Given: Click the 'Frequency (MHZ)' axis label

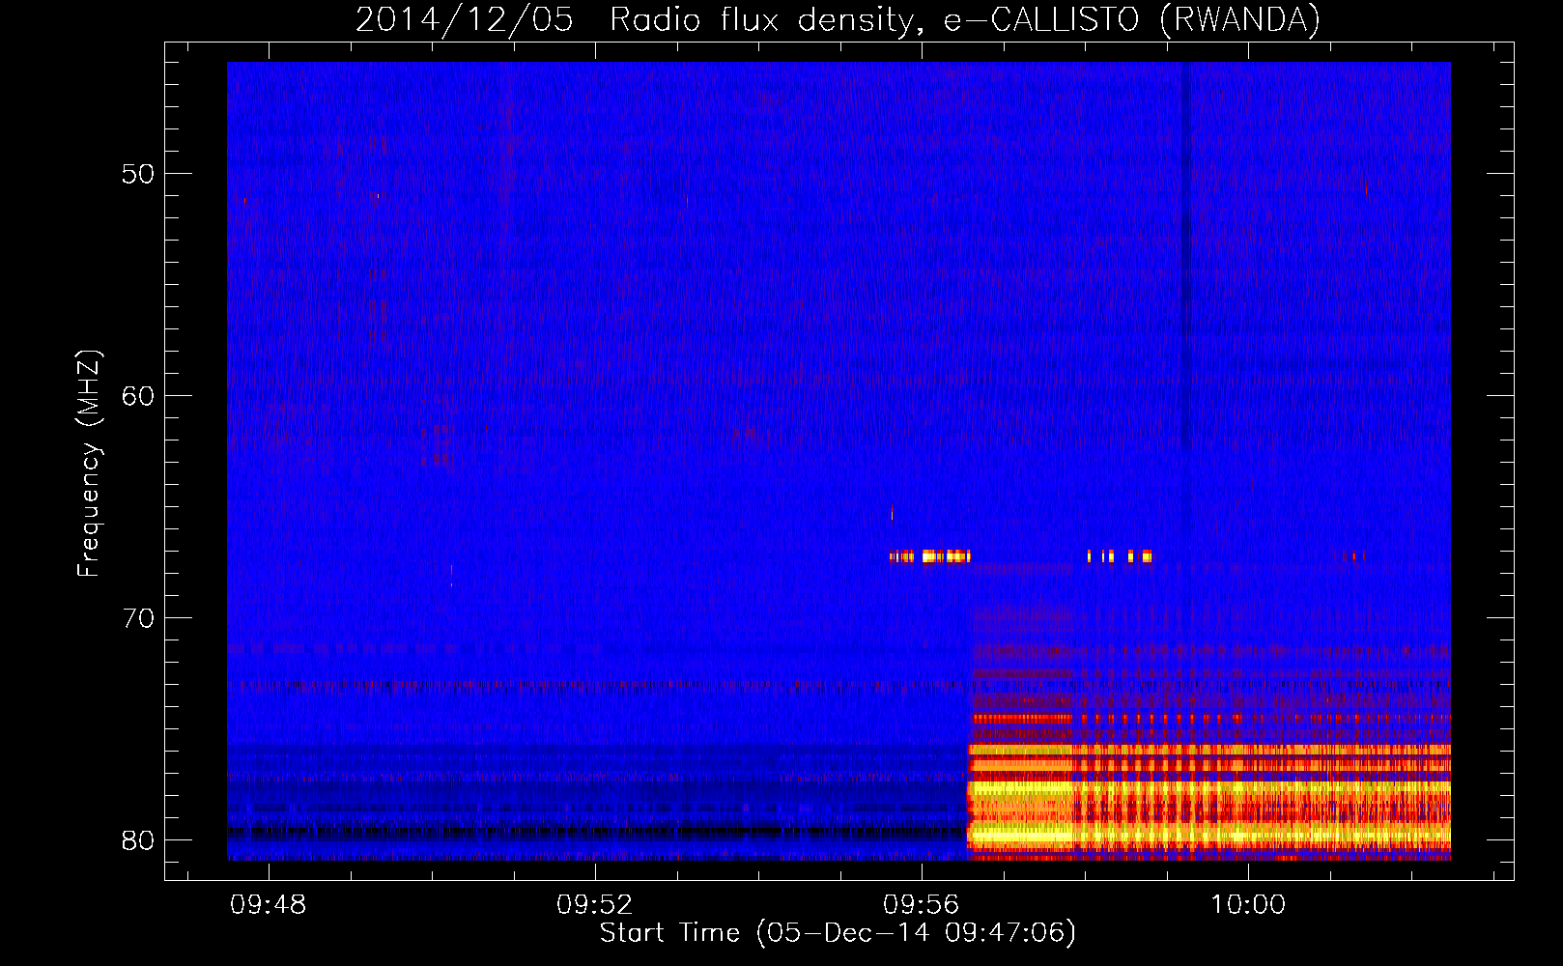Looking at the screenshot, I should pos(89,464).
